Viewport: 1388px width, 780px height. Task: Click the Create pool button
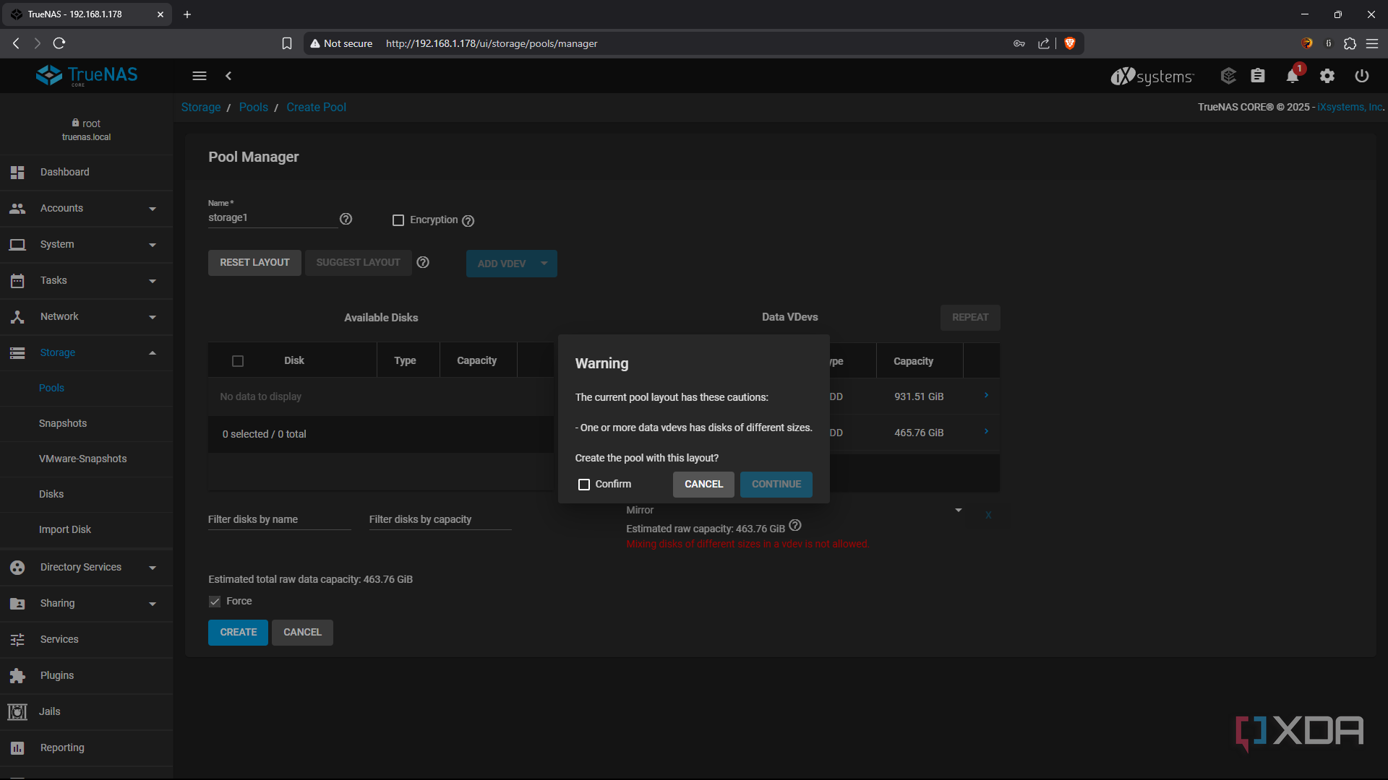click(x=238, y=633)
